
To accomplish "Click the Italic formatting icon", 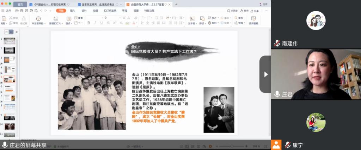I will (95, 23).
